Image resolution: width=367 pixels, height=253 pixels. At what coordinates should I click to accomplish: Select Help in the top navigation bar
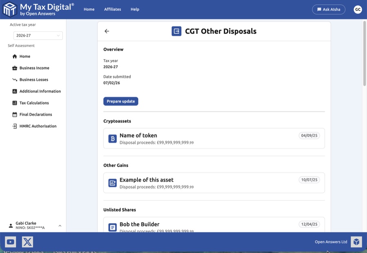[135, 9]
